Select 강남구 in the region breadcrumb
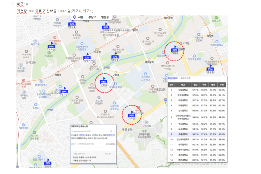Image resolution: width=261 pixels, height=174 pixels. (x=92, y=17)
